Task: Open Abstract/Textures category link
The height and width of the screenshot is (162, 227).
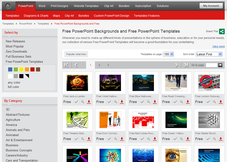Action: tap(18, 115)
